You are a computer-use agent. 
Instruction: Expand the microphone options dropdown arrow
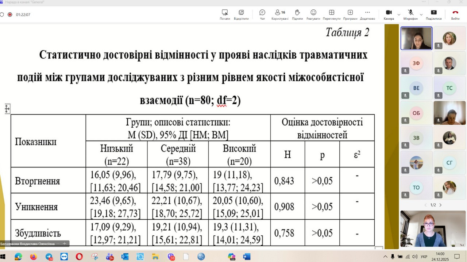[421, 15]
